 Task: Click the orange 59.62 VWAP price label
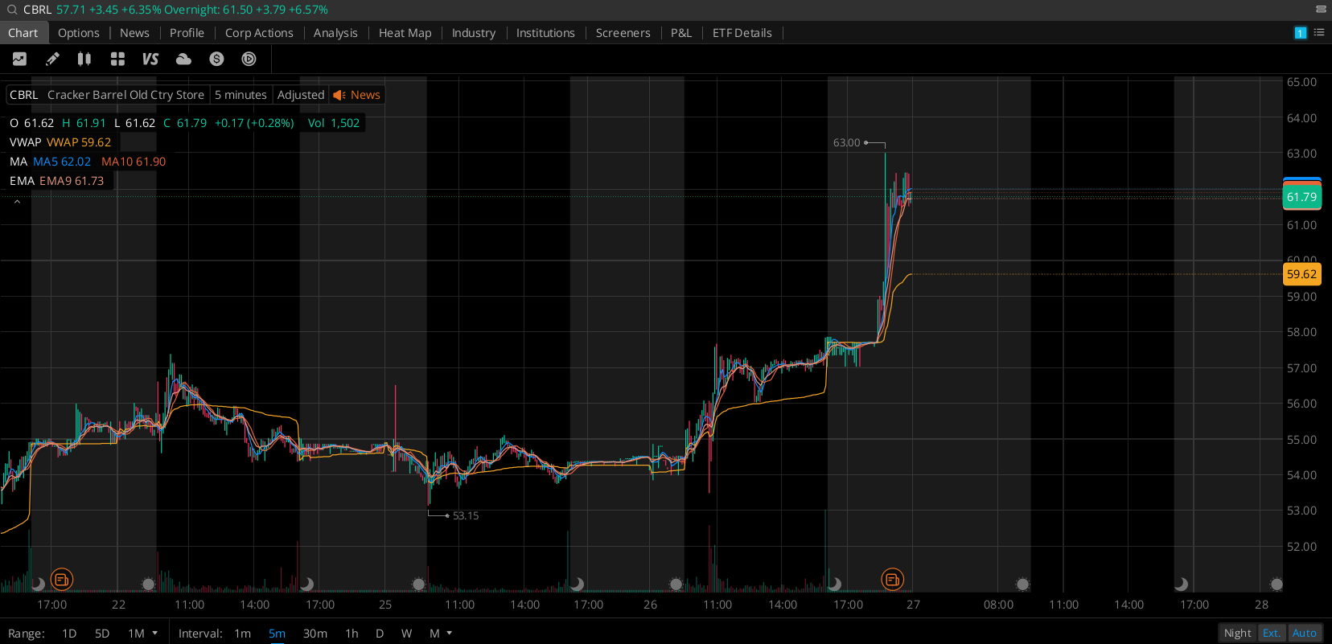pyautogui.click(x=1301, y=274)
